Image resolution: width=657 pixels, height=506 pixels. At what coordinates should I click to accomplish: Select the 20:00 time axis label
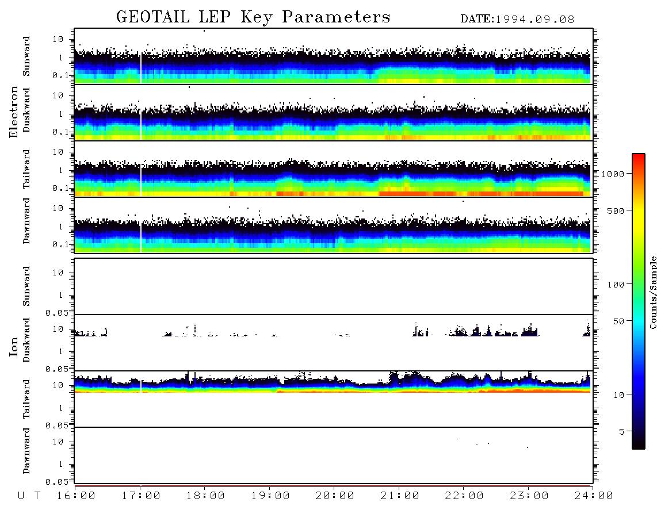tap(335, 496)
